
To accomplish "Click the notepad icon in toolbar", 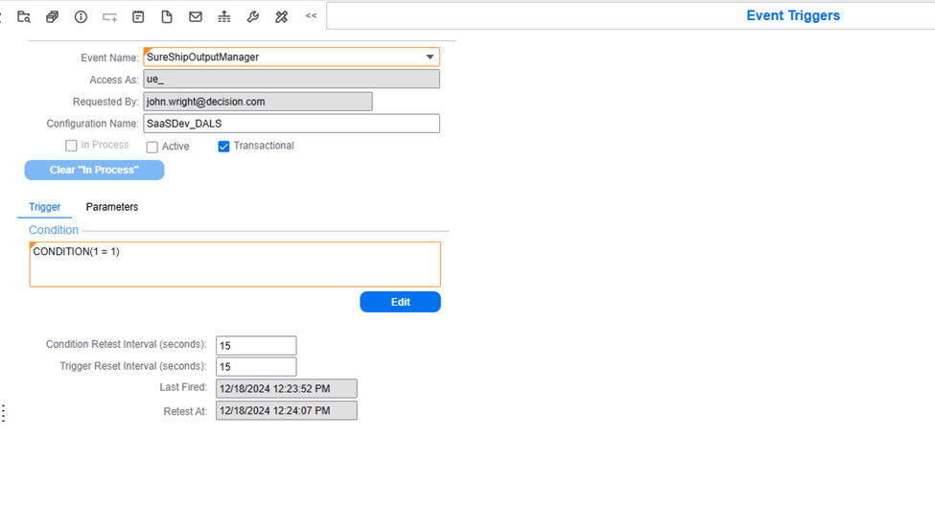I will [x=138, y=16].
